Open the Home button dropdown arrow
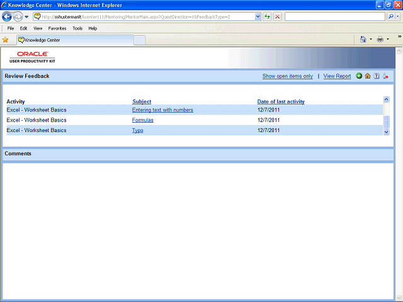403x302 pixels. [x=371, y=39]
